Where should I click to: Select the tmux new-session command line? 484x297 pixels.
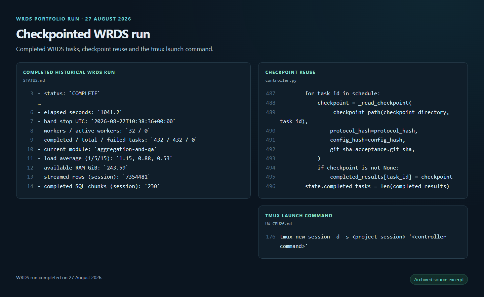(x=363, y=242)
